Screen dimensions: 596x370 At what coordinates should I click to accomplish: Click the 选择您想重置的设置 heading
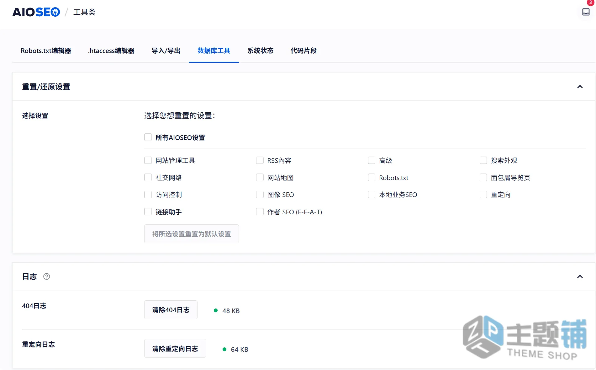[180, 115]
